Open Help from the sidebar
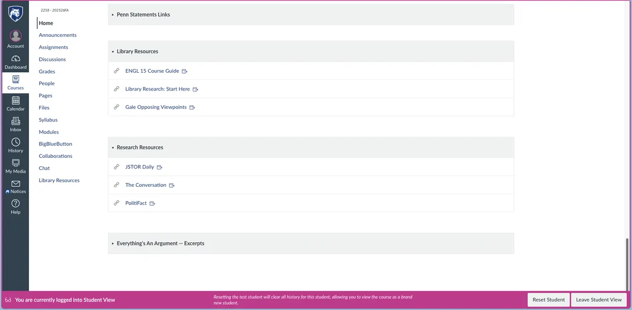This screenshot has width=632, height=310. pyautogui.click(x=15, y=204)
